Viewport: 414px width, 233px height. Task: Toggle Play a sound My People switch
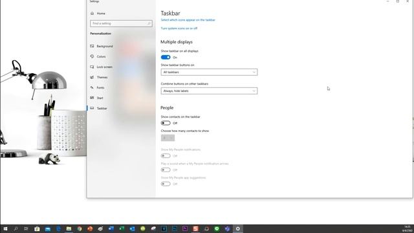(166, 170)
